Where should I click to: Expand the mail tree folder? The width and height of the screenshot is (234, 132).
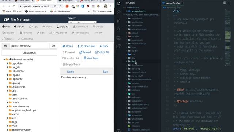click(7, 126)
